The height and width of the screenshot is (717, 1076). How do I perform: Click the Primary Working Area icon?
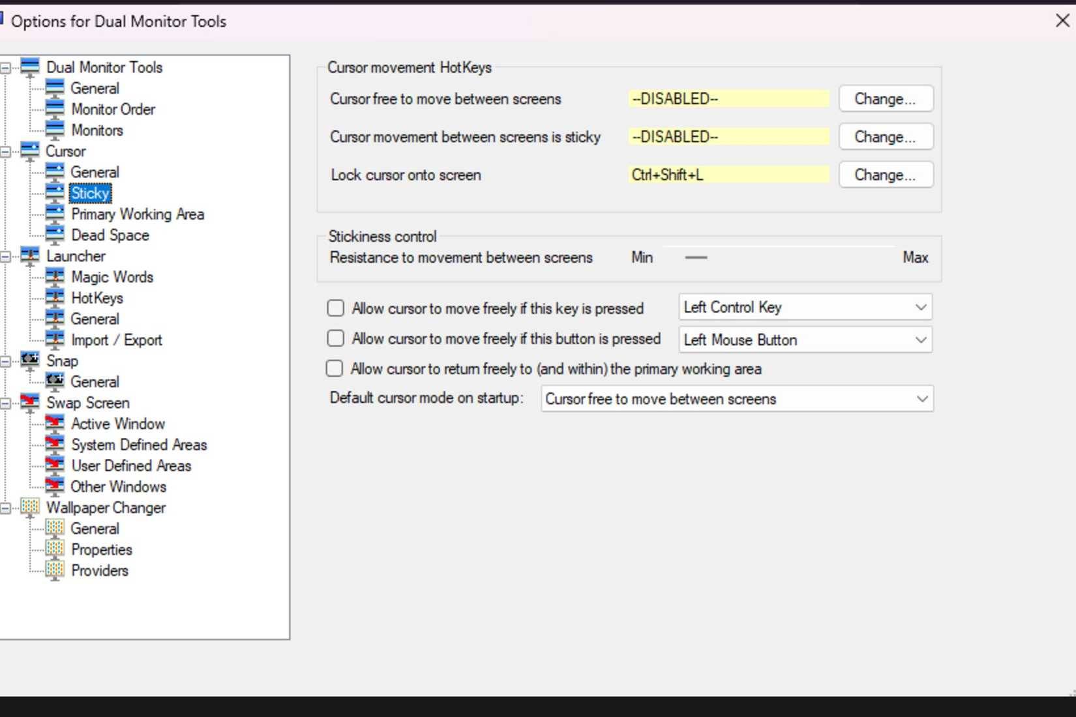(55, 214)
